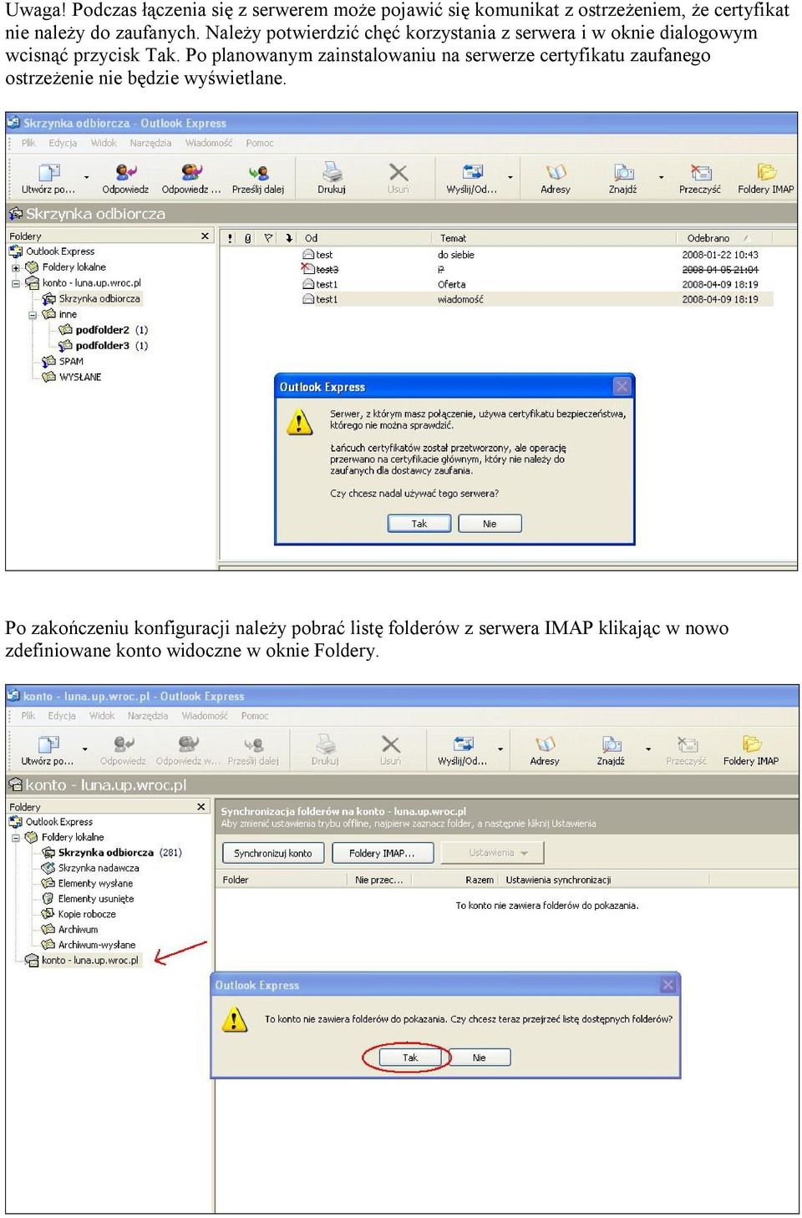Click Znajdź icon in konto luna window
Image resolution: width=802 pixels, height=1218 pixels.
point(611,743)
